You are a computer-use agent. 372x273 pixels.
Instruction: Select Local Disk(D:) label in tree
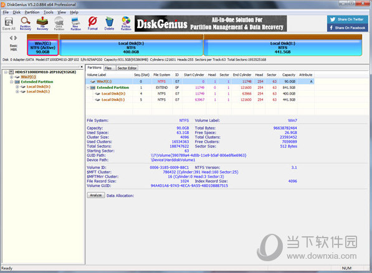coord(39,86)
